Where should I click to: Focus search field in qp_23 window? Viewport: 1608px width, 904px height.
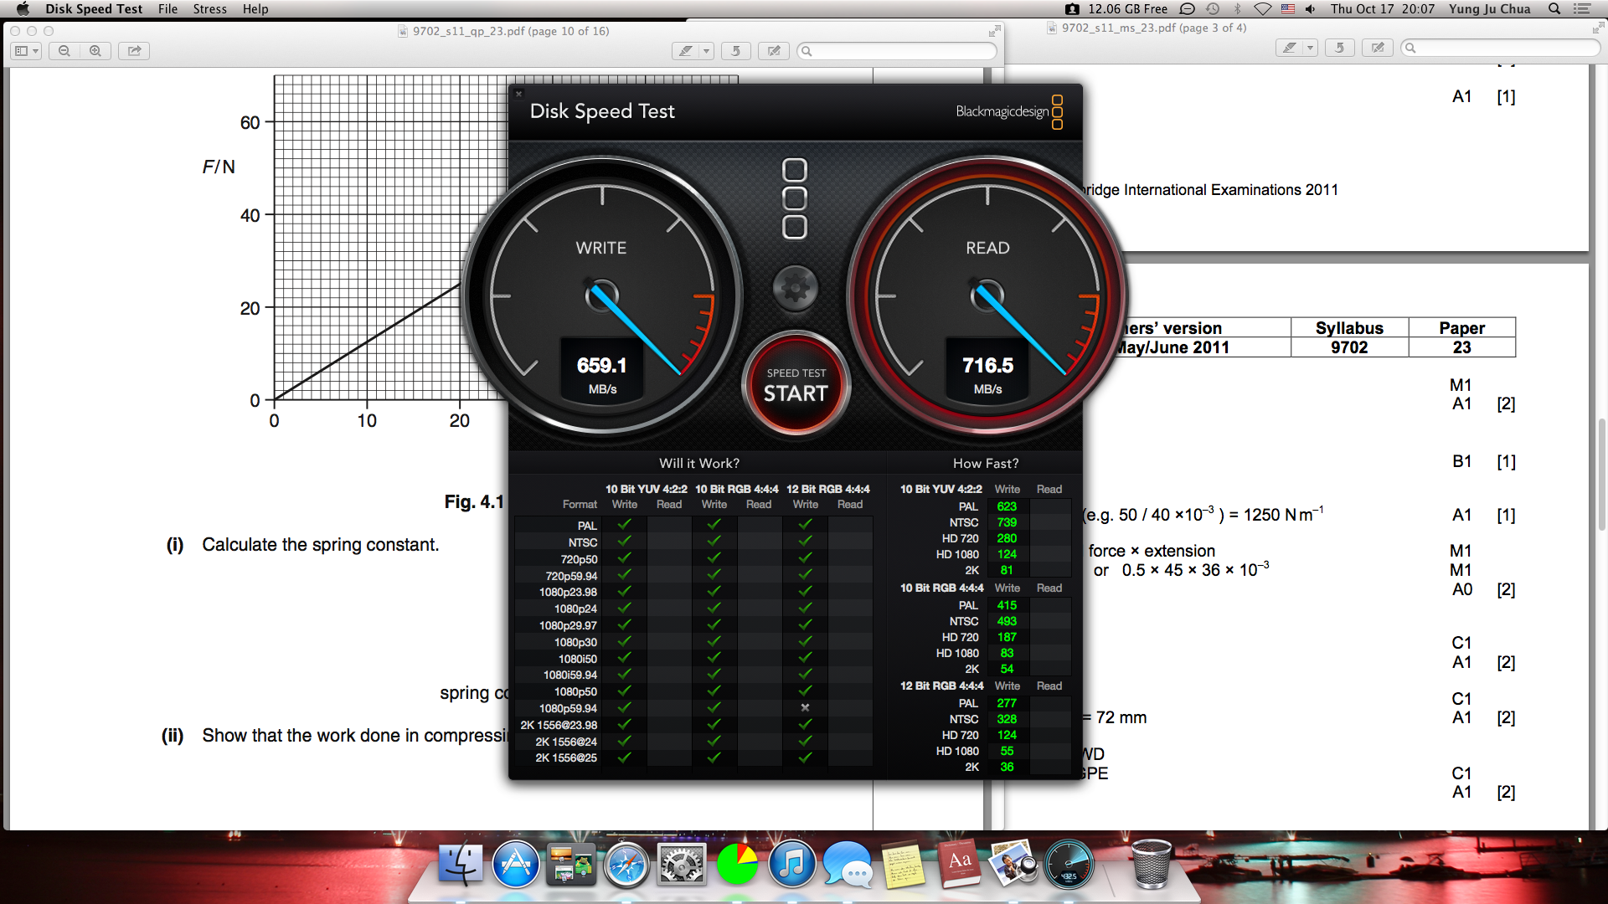896,51
